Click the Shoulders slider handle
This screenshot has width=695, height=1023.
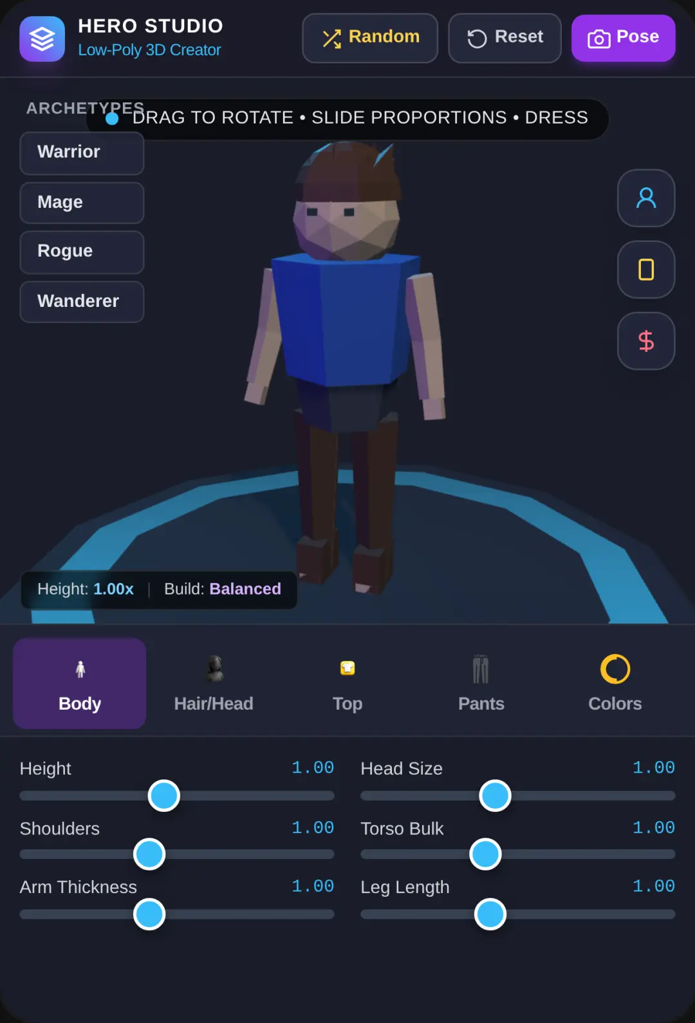pyautogui.click(x=149, y=854)
